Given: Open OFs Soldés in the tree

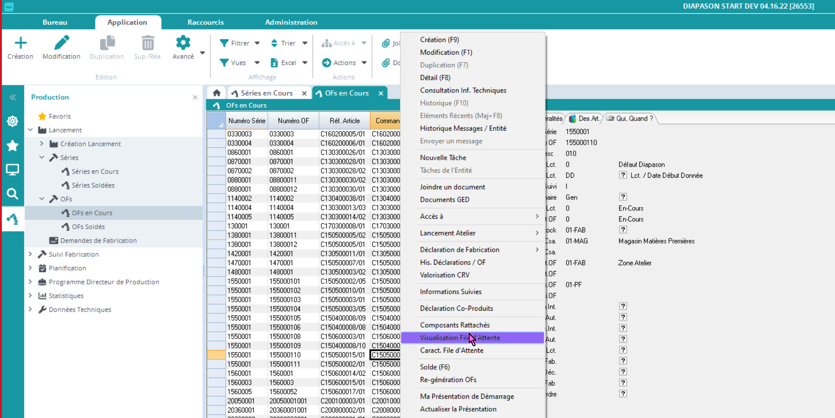Looking at the screenshot, I should click(x=88, y=226).
